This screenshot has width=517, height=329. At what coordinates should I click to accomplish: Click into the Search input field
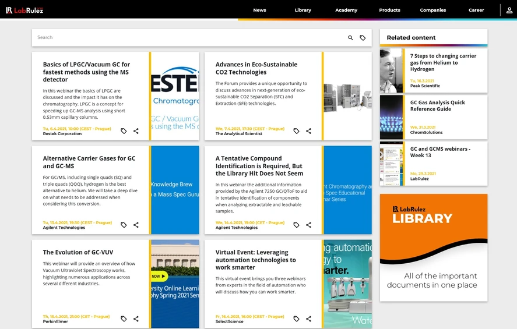(189, 37)
